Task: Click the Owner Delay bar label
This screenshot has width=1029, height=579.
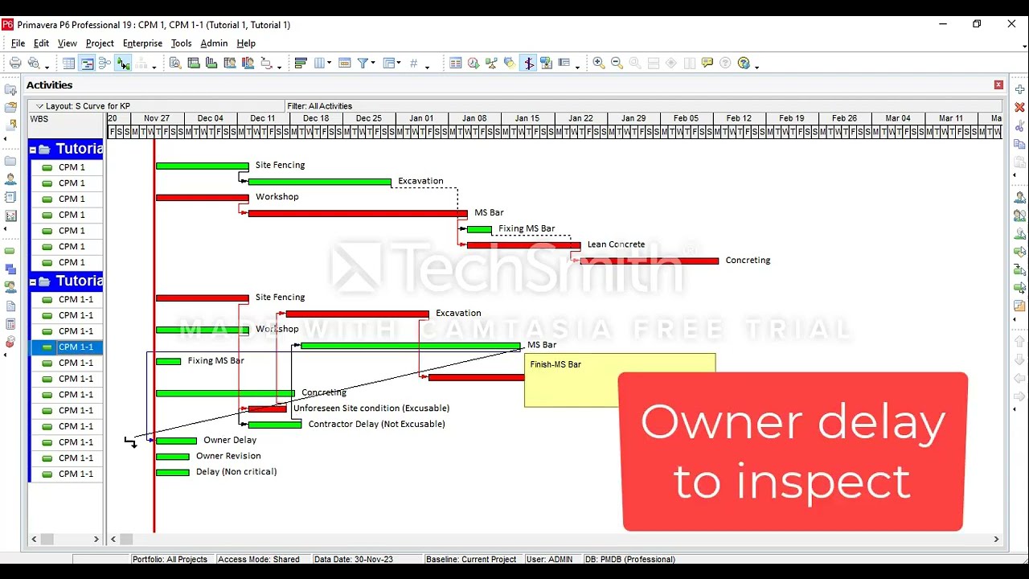Action: coord(230,441)
